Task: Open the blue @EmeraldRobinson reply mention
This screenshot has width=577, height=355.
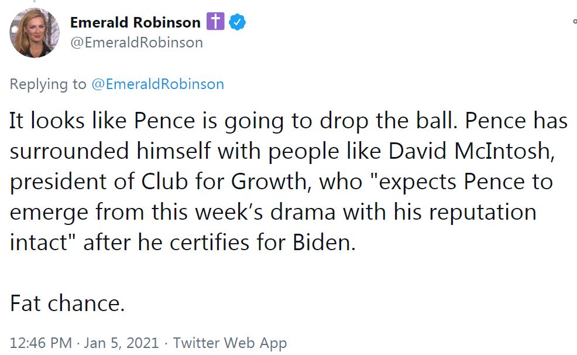Action: pos(157,84)
